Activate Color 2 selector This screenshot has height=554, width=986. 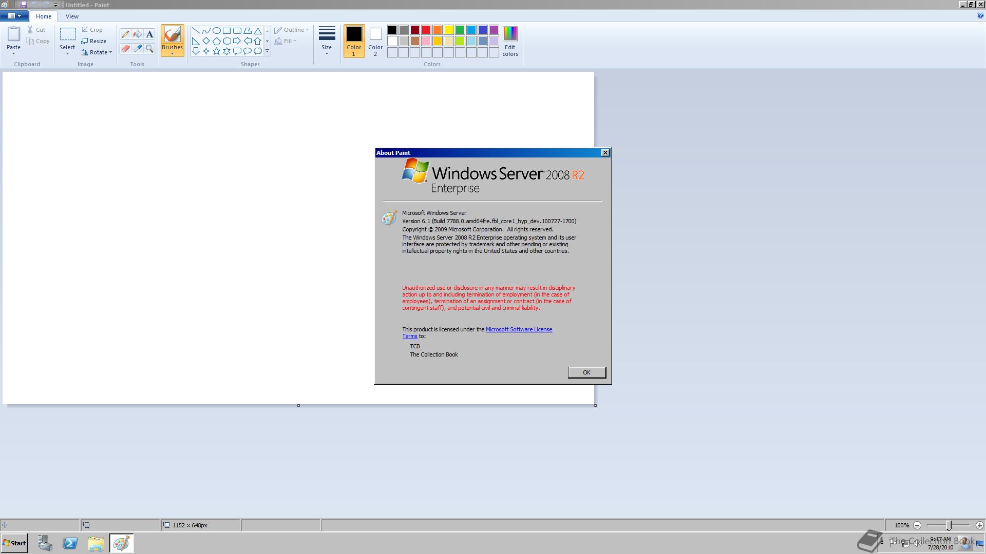click(375, 41)
